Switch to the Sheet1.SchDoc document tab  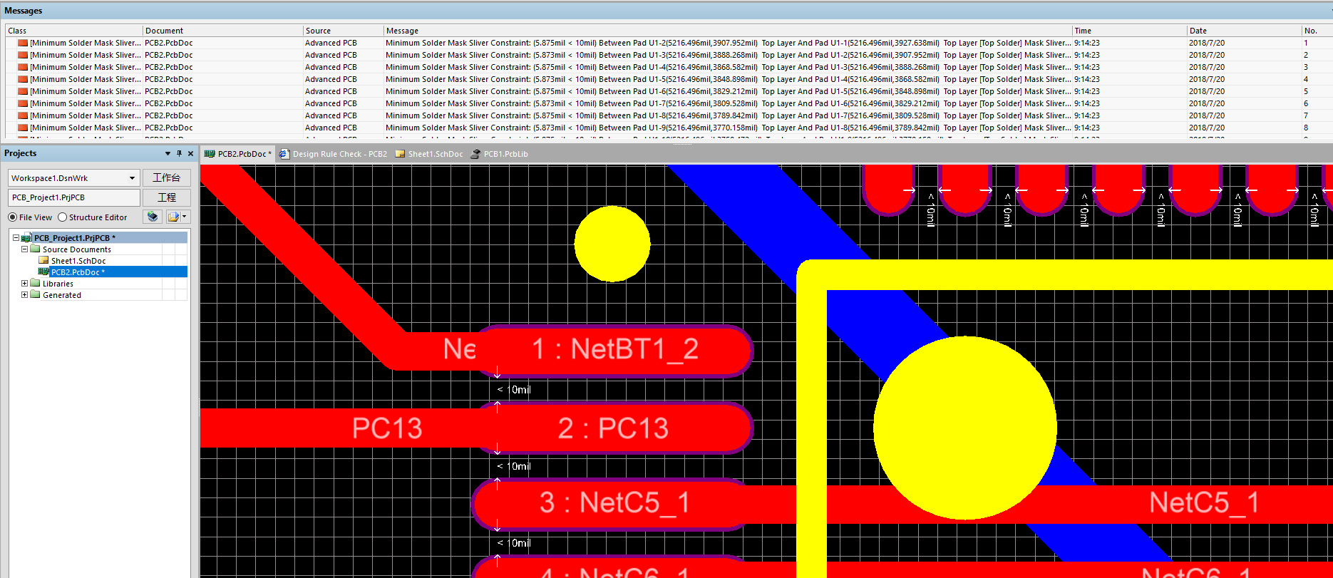[429, 154]
